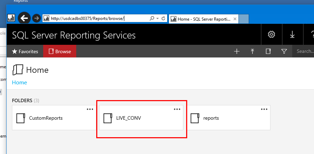This screenshot has height=154, width=314.
Task: Click the plus New icon
Action: (237, 51)
